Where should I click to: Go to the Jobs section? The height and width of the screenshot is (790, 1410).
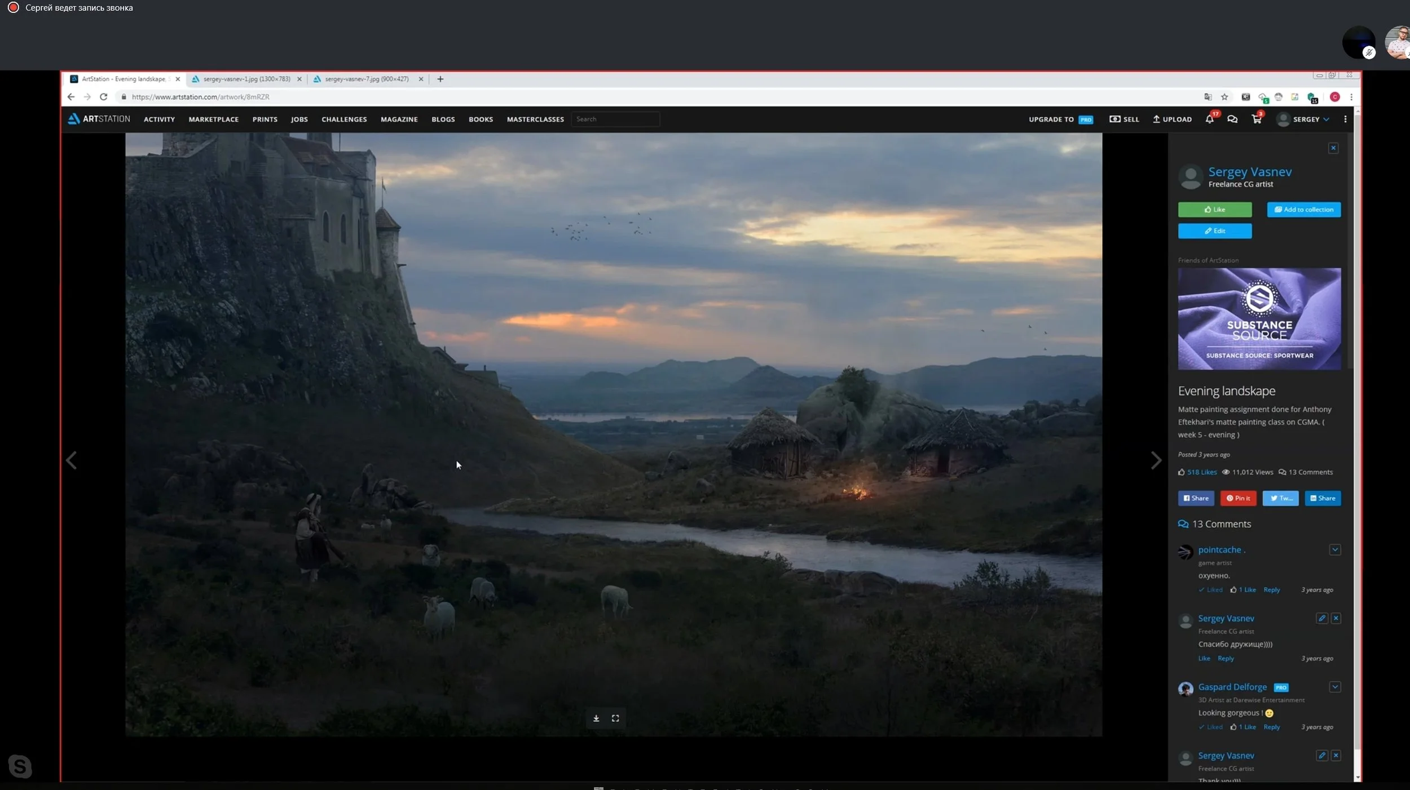[x=299, y=119]
